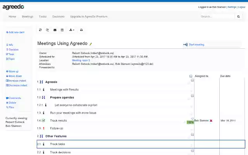Click the Start meeting link
The width and height of the screenshot is (248, 155).
point(196,45)
